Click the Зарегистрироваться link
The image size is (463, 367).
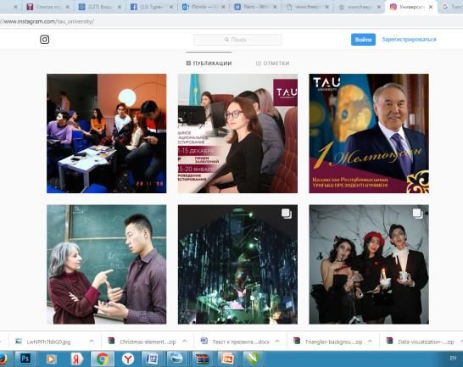point(409,39)
